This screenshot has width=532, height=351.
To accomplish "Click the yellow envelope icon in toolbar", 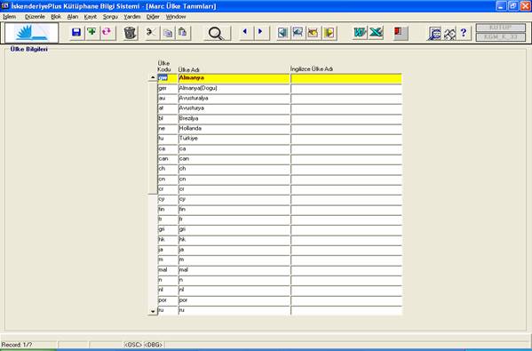I will coord(314,33).
